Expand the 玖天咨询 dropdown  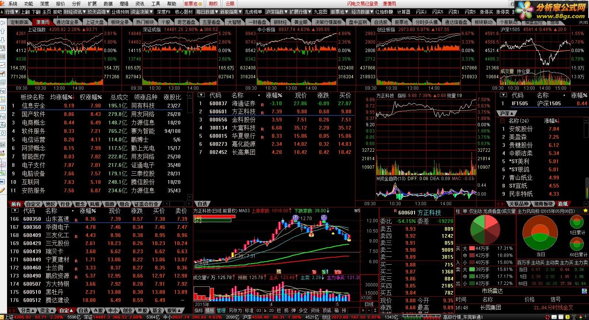99,12
